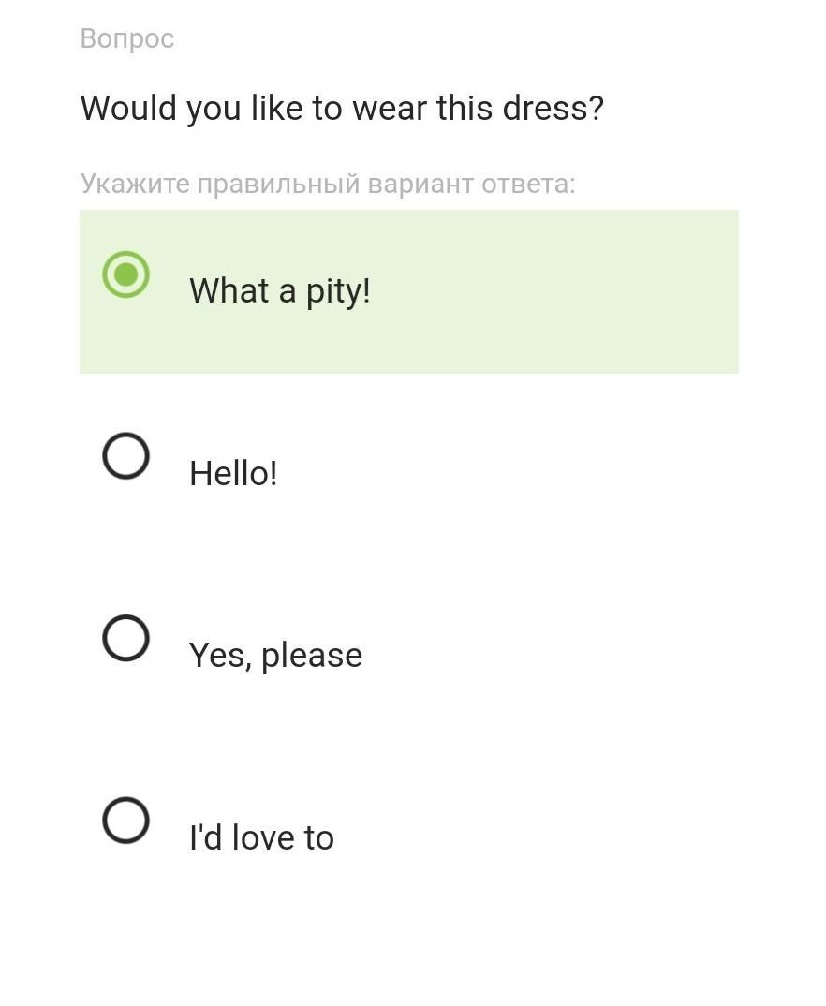Click the question 'Would you like to wear this dress?'
The height and width of the screenshot is (1006, 826).
coord(342,109)
